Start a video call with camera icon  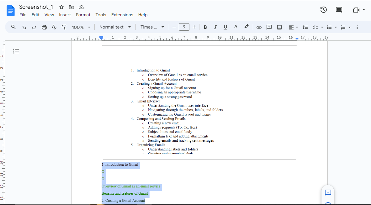pyautogui.click(x=356, y=10)
